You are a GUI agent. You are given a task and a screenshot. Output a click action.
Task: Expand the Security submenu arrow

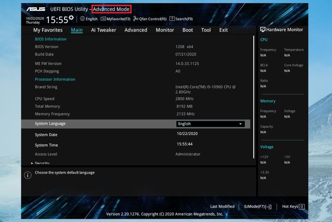click(32, 163)
